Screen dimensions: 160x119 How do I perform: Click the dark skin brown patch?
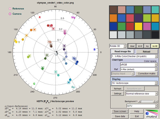[x=113, y=10]
